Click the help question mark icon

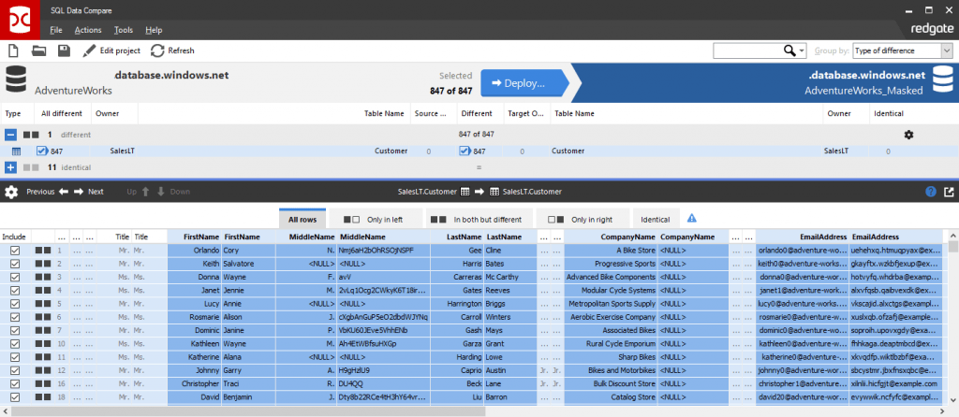point(931,192)
